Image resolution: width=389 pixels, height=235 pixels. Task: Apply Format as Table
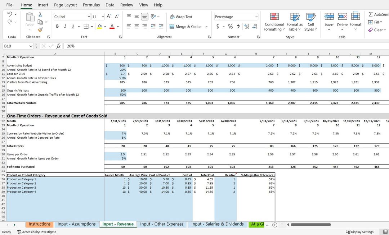pos(295,22)
